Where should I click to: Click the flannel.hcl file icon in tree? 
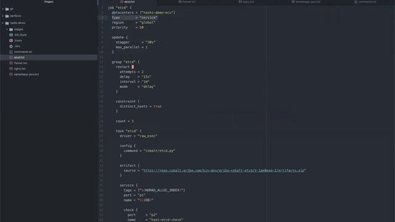click(11, 63)
